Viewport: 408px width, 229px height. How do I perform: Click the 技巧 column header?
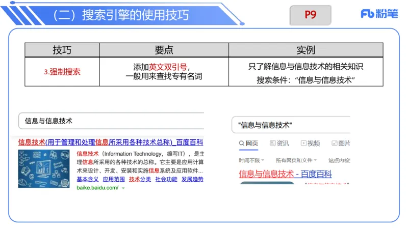pos(62,50)
